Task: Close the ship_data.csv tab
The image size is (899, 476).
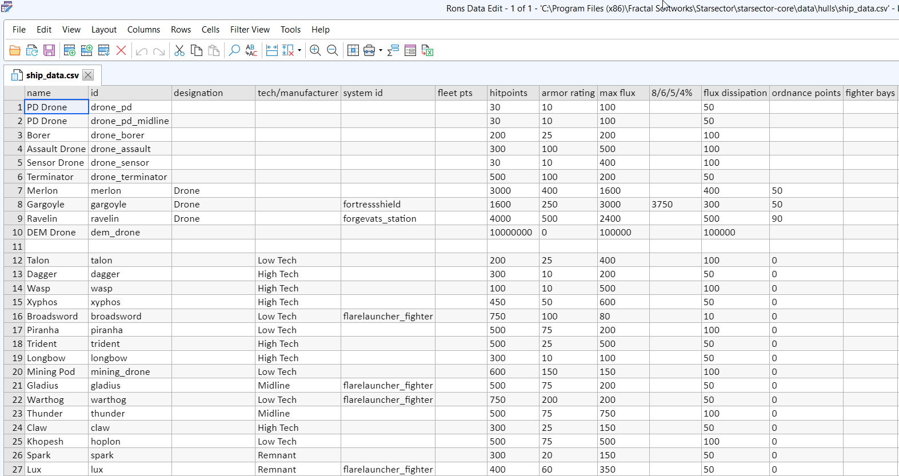Action: [x=88, y=75]
